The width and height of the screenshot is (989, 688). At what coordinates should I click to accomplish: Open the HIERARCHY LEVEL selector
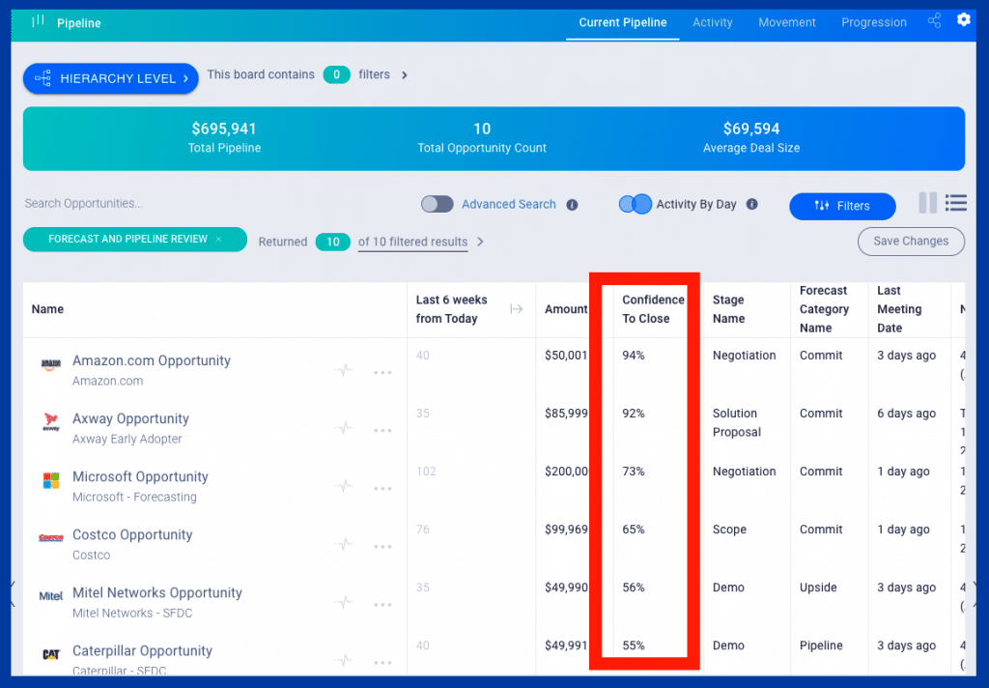click(110, 78)
